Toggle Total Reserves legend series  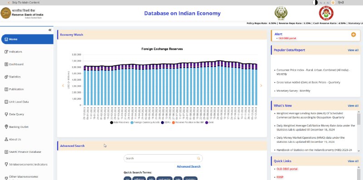pyautogui.click(x=119, y=122)
